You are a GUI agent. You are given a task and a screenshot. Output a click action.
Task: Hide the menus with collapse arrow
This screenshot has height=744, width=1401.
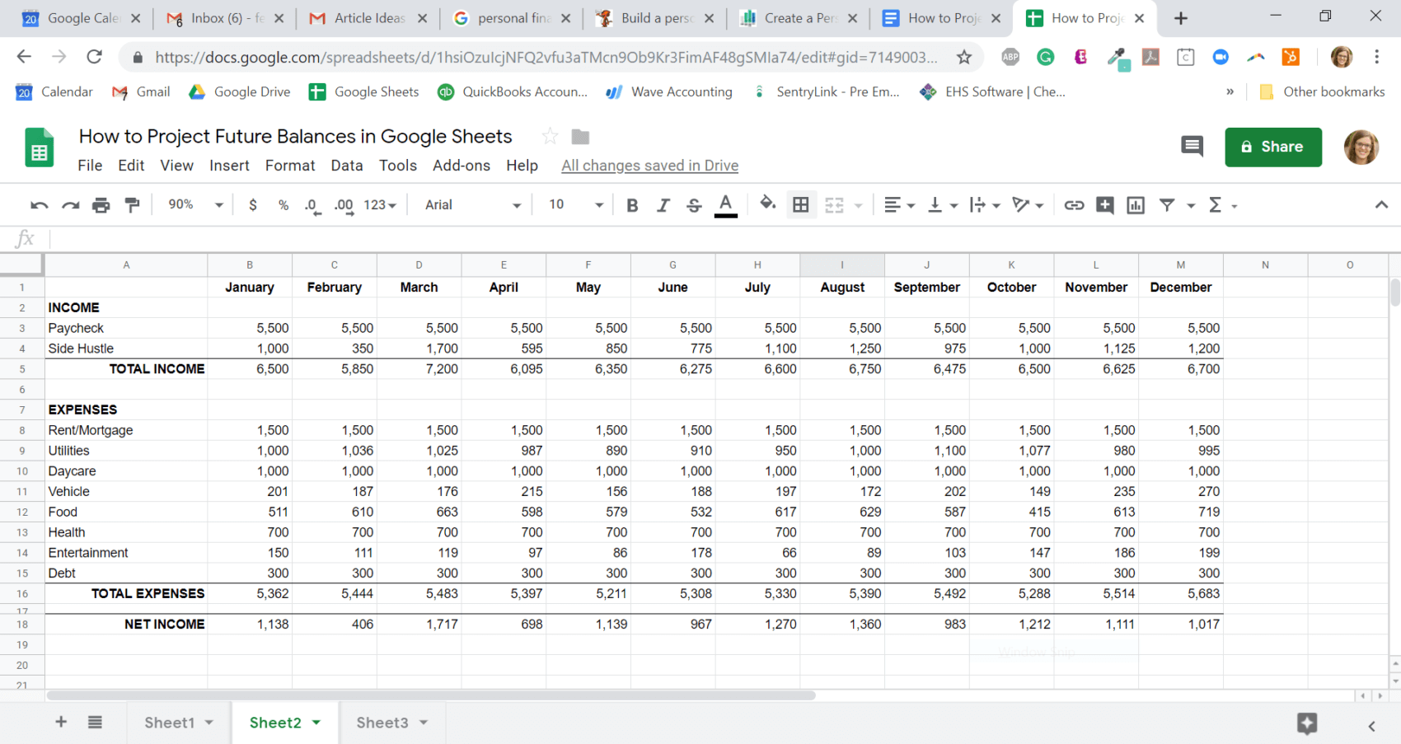coord(1381,205)
